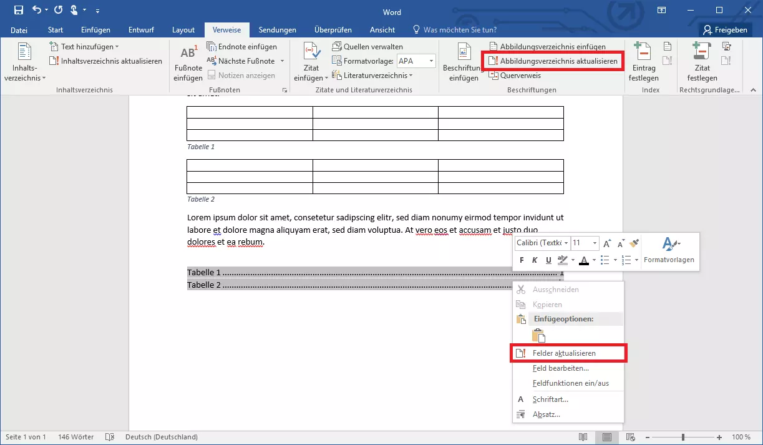Image resolution: width=763 pixels, height=445 pixels.
Task: Switch to the Einfügen ribbon tab
Action: pyautogui.click(x=95, y=30)
